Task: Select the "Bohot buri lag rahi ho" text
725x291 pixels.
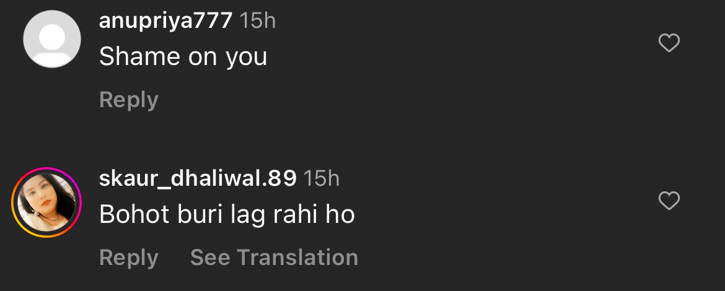Action: [227, 215]
